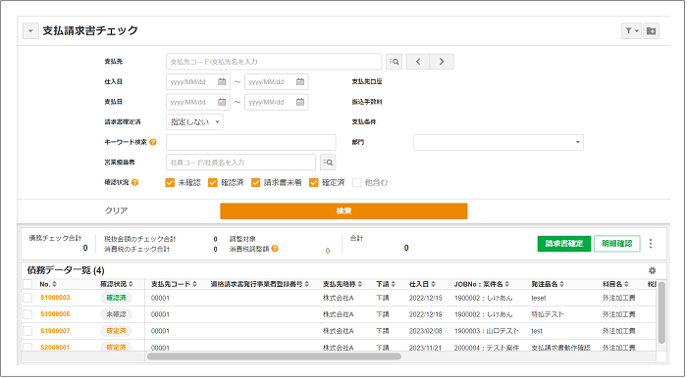Uncheck the 請求書未着 status checkbox

[x=256, y=183]
